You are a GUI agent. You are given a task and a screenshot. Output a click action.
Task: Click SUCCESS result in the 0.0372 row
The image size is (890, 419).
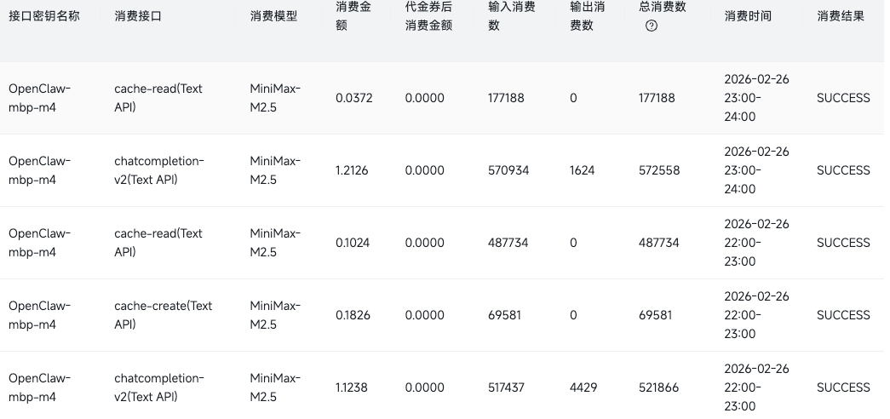tap(843, 98)
